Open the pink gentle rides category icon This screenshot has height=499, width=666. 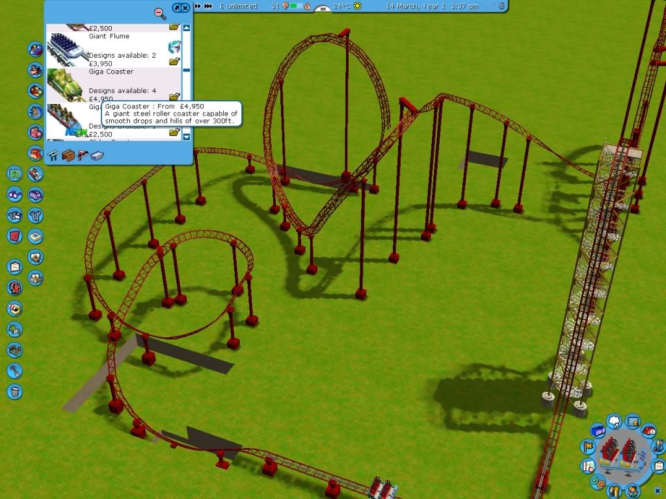click(x=36, y=133)
